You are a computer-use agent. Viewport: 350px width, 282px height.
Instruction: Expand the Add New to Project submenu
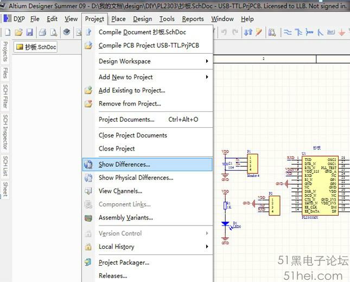tap(207, 77)
